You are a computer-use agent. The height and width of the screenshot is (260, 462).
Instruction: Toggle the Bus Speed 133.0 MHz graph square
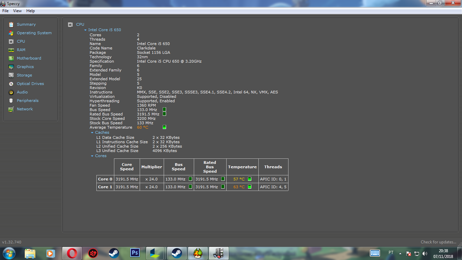tap(164, 110)
